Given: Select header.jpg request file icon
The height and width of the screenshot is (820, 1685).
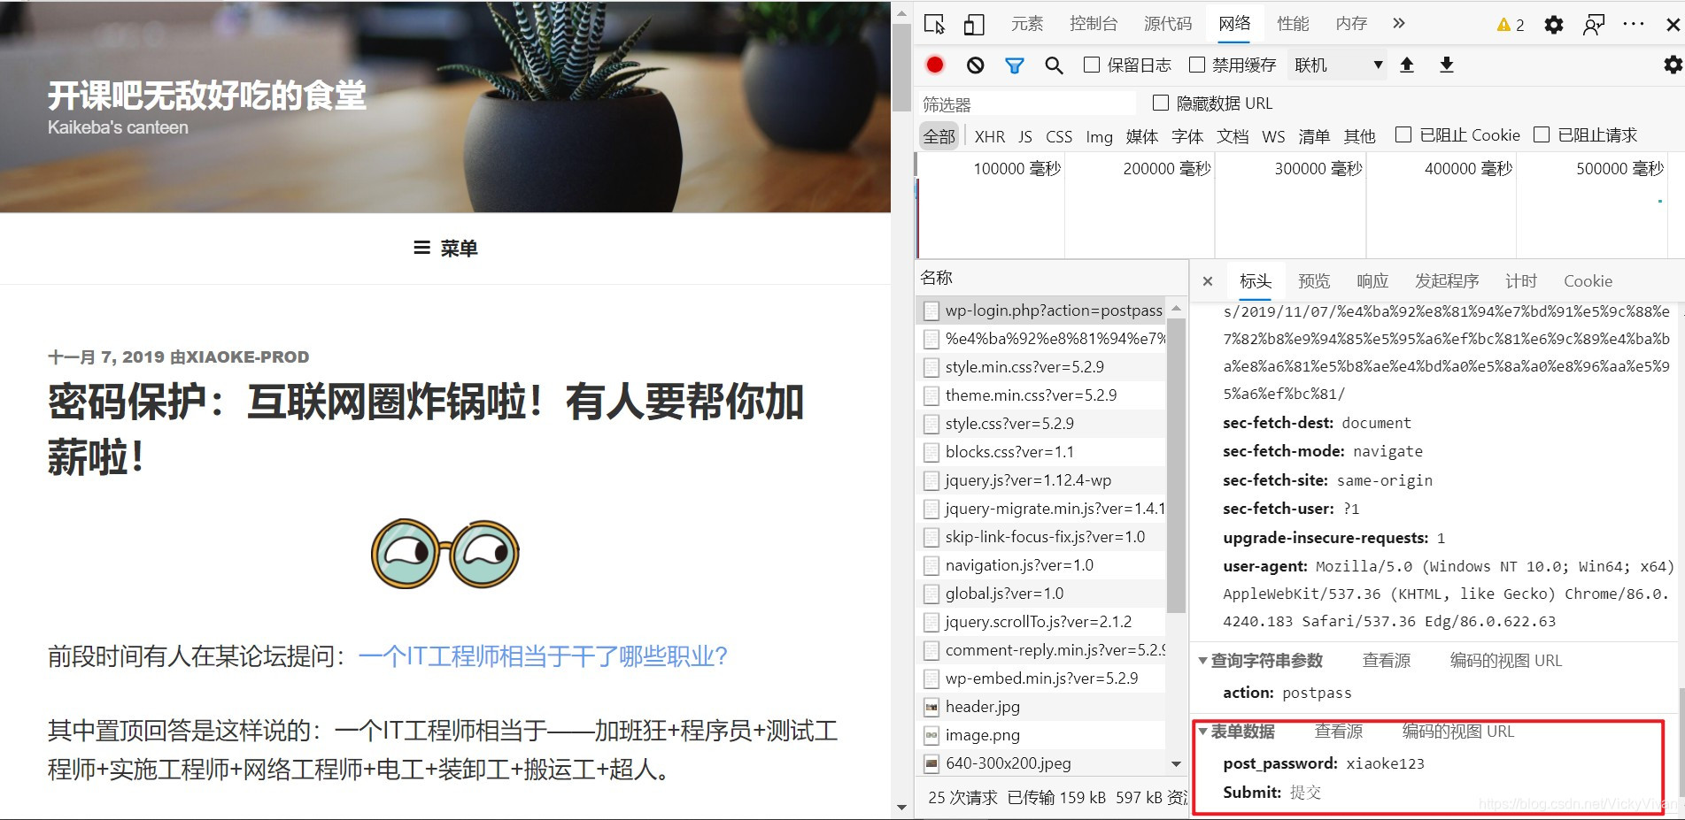Looking at the screenshot, I should (x=931, y=707).
